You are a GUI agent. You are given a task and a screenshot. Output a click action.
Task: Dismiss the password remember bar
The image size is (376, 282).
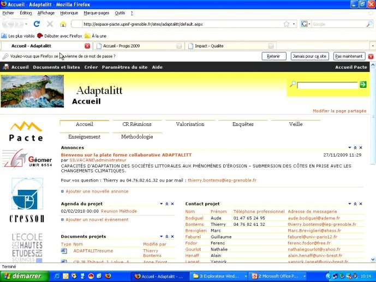pos(371,57)
